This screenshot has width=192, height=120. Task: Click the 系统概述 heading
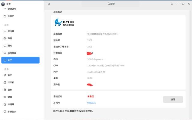coord(58,12)
